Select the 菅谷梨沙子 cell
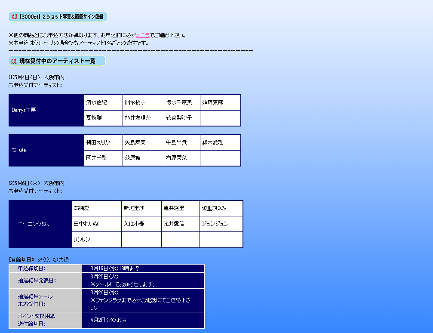This screenshot has width=433, height=333. coord(182,118)
